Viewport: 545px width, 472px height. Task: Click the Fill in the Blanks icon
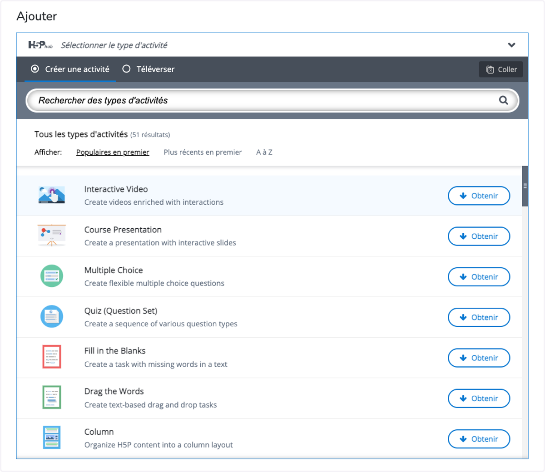click(x=52, y=357)
